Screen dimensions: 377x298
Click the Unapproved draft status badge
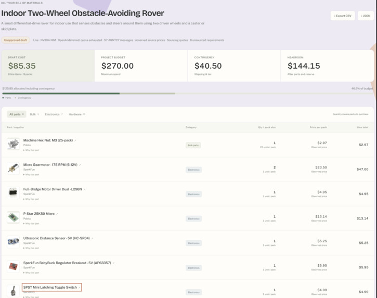click(16, 40)
